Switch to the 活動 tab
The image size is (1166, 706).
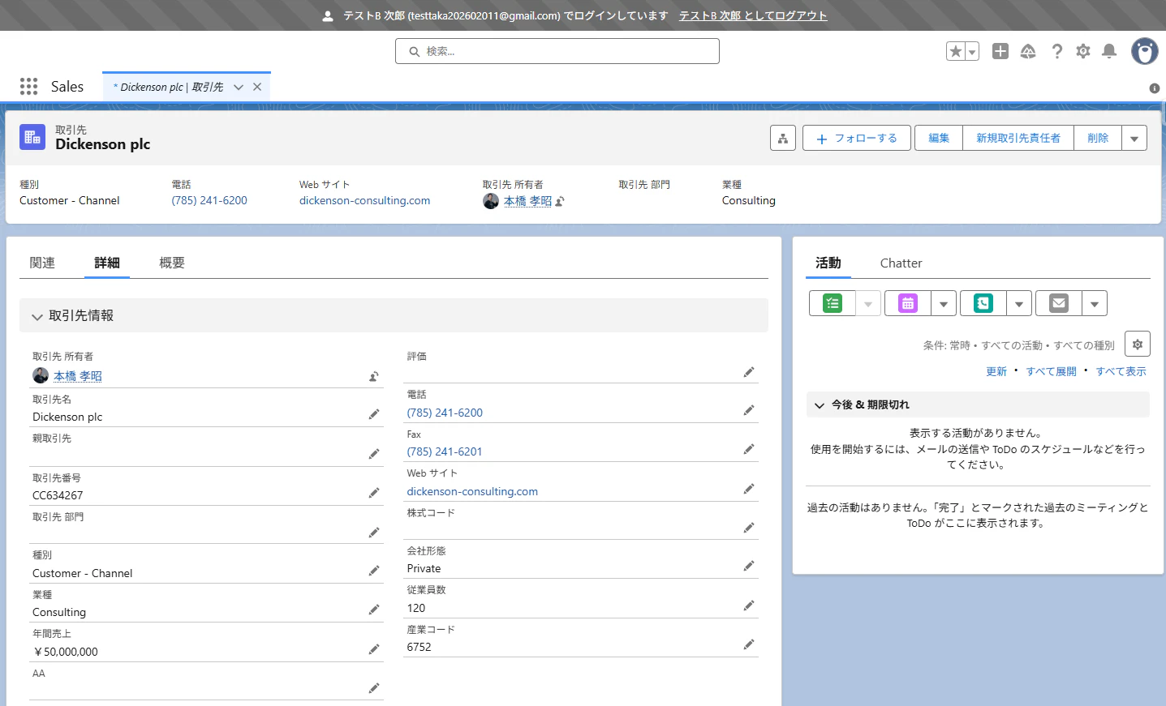[x=828, y=263]
